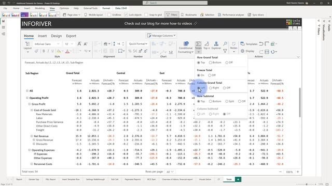The height and width of the screenshot is (186, 332).
Task: Open the Format ribbon tab
Action: [106, 8]
